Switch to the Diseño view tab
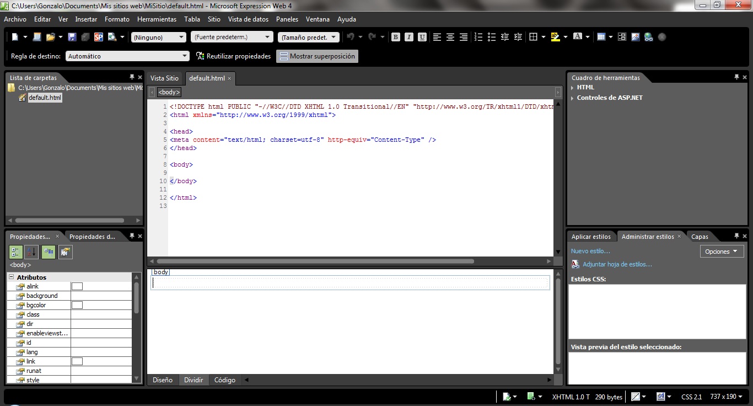This screenshot has width=753, height=406. click(x=163, y=380)
